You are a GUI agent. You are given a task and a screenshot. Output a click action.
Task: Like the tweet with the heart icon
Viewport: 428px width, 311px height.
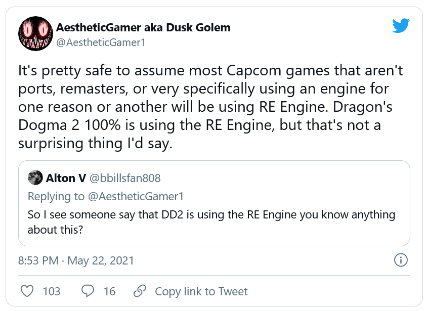(x=28, y=291)
